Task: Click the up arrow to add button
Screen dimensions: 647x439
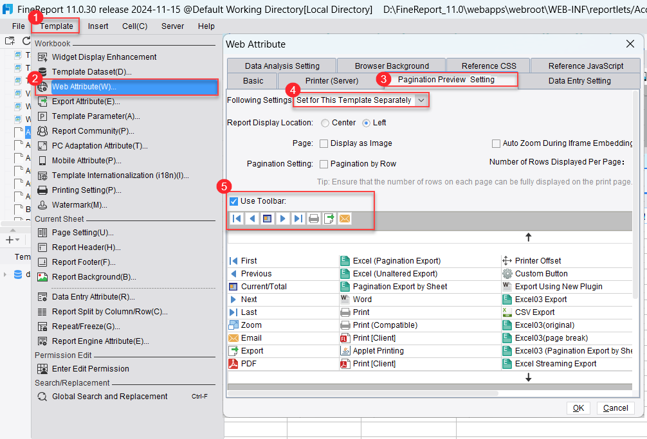Action: pos(528,237)
